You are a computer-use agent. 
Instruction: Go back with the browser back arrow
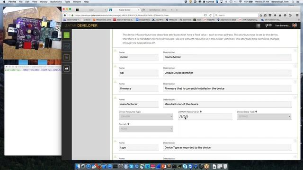pos(65,15)
